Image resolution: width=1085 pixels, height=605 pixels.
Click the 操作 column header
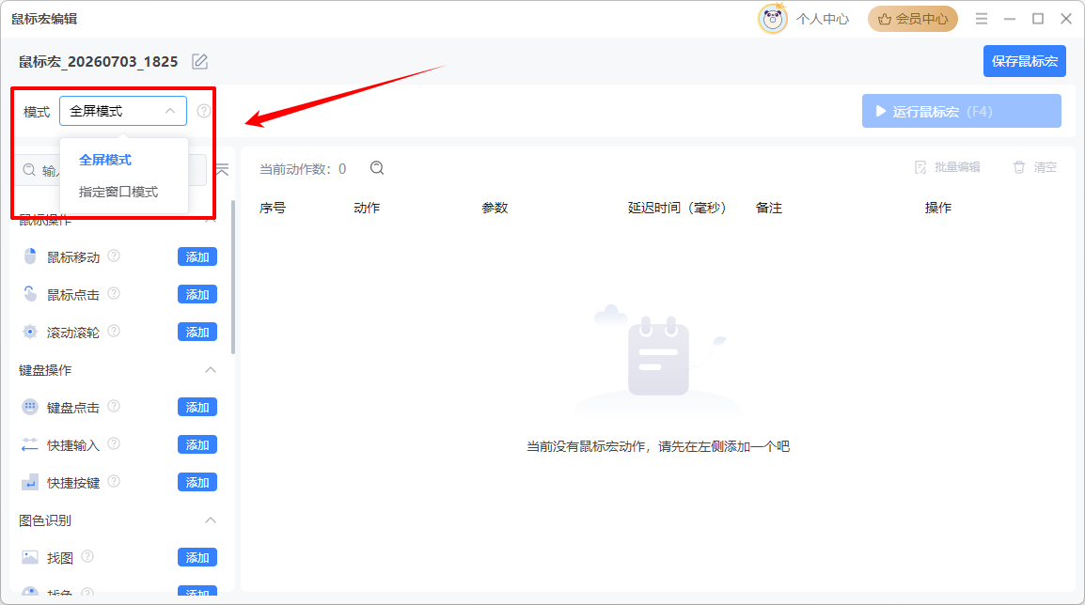(938, 208)
